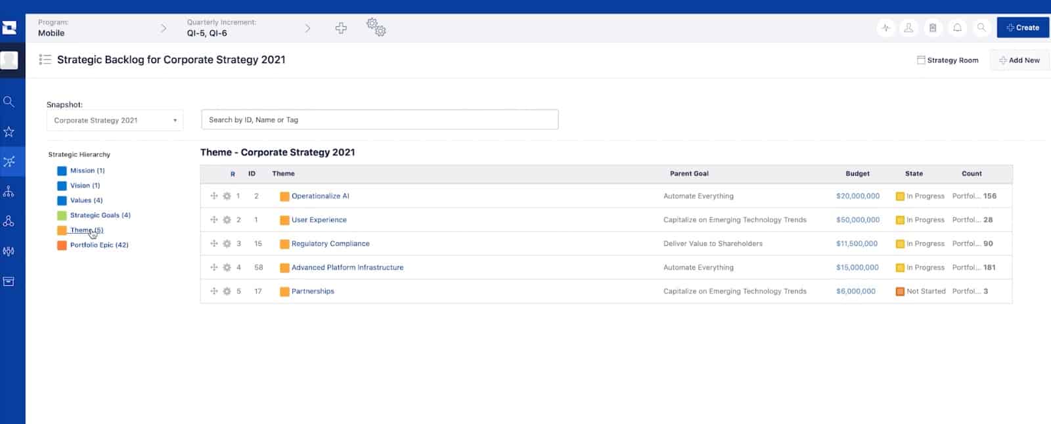Click move handle for Partnerships row
The width and height of the screenshot is (1051, 424).
214,291
